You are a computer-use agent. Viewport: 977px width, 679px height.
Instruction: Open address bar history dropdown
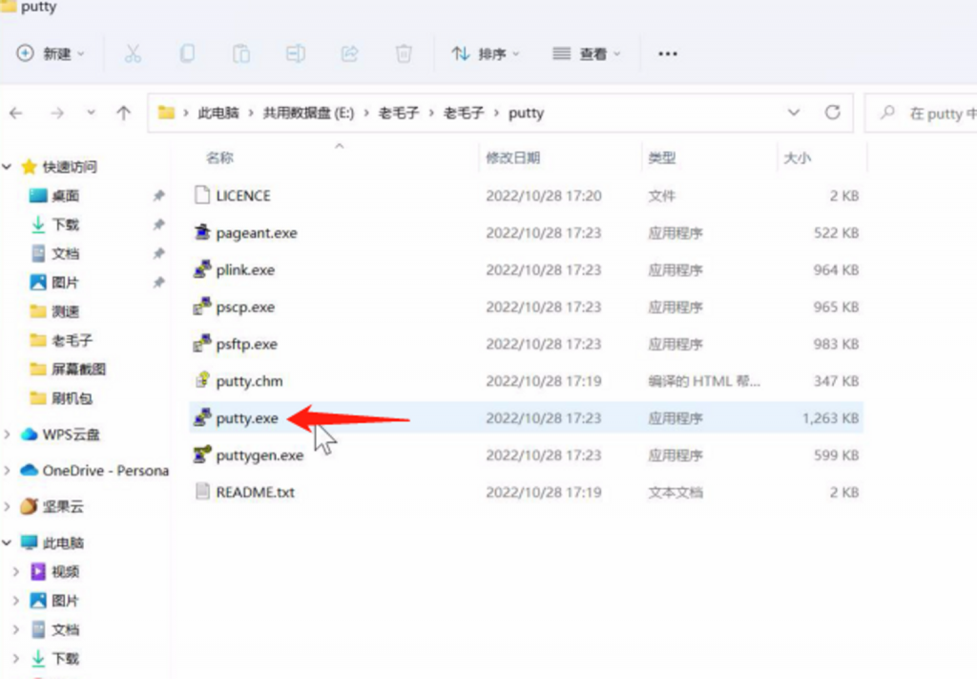pos(794,113)
